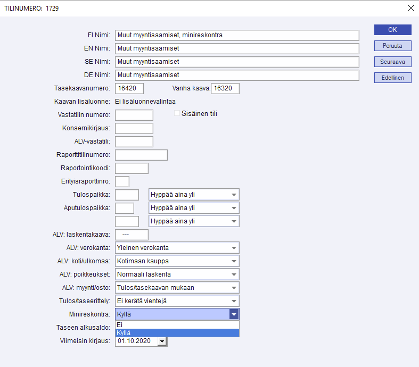The width and height of the screenshot is (419, 367).
Task: Open the ALV: verokanta dropdown
Action: tap(234, 248)
